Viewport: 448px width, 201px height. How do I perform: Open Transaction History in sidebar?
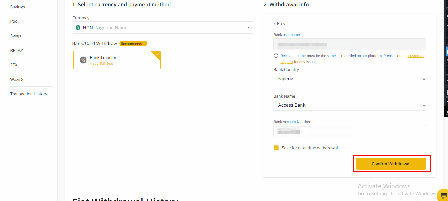29,94
